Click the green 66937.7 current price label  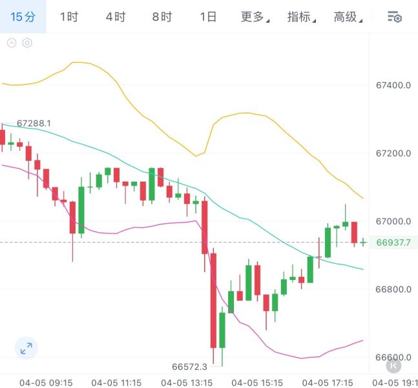(393, 242)
